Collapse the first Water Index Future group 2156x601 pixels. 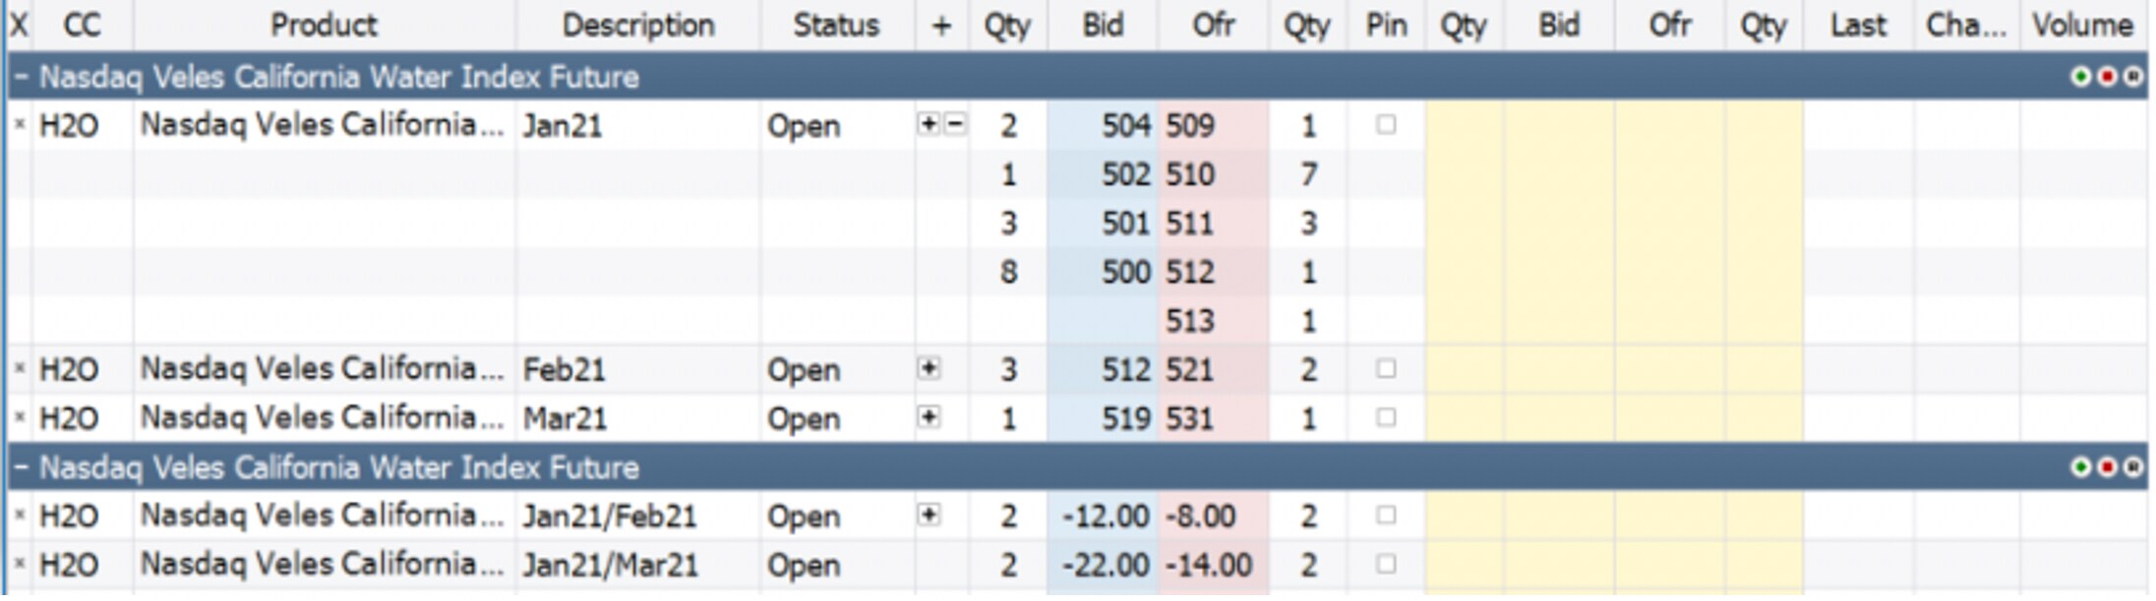point(21,77)
